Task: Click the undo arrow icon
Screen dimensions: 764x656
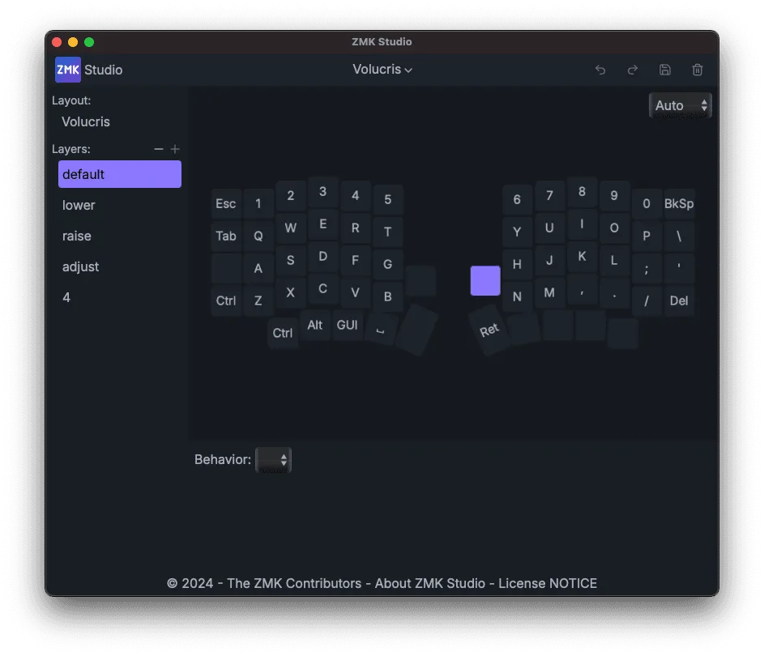Action: (600, 70)
